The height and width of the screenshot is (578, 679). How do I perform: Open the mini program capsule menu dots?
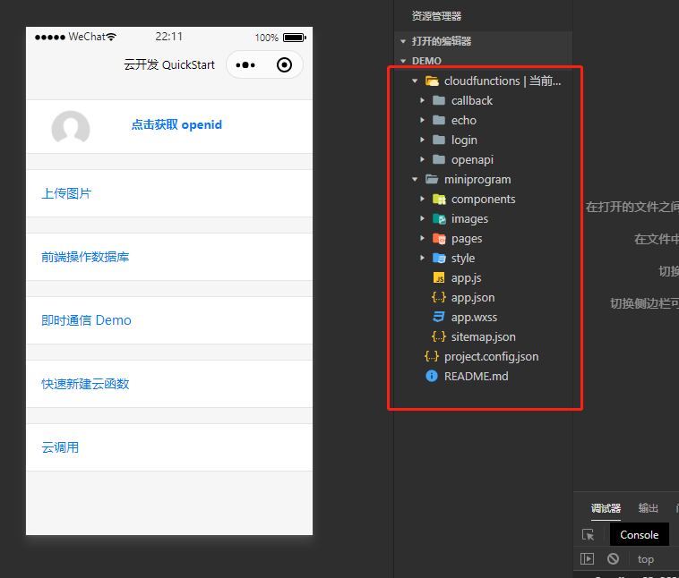[x=245, y=65]
